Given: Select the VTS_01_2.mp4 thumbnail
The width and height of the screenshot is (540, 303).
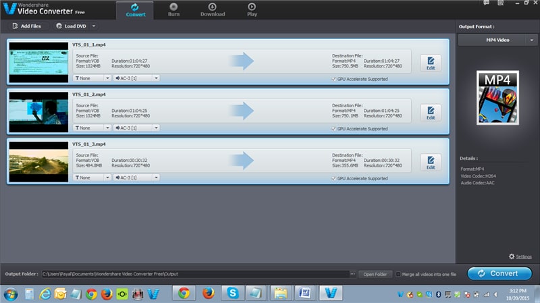Looking at the screenshot, I should tap(38, 112).
